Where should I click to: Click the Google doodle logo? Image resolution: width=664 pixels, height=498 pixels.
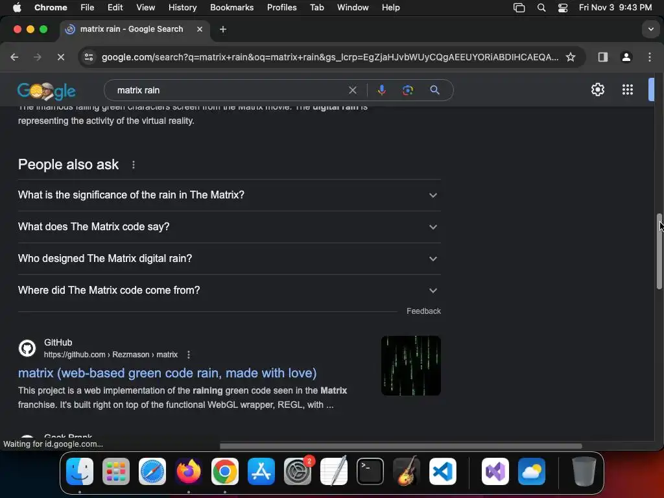pos(47,91)
